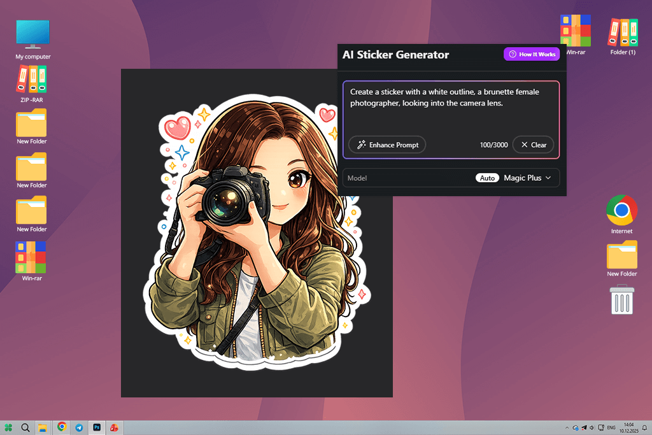Click the Enhance Prompt button
The width and height of the screenshot is (652, 435).
coord(387,145)
